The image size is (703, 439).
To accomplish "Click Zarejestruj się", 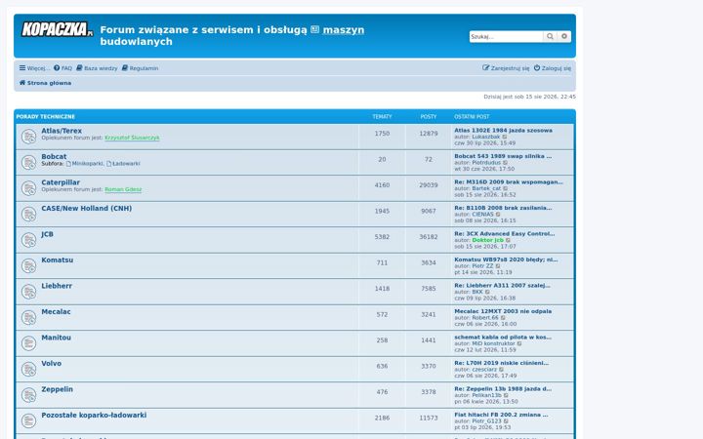I will pos(506,68).
